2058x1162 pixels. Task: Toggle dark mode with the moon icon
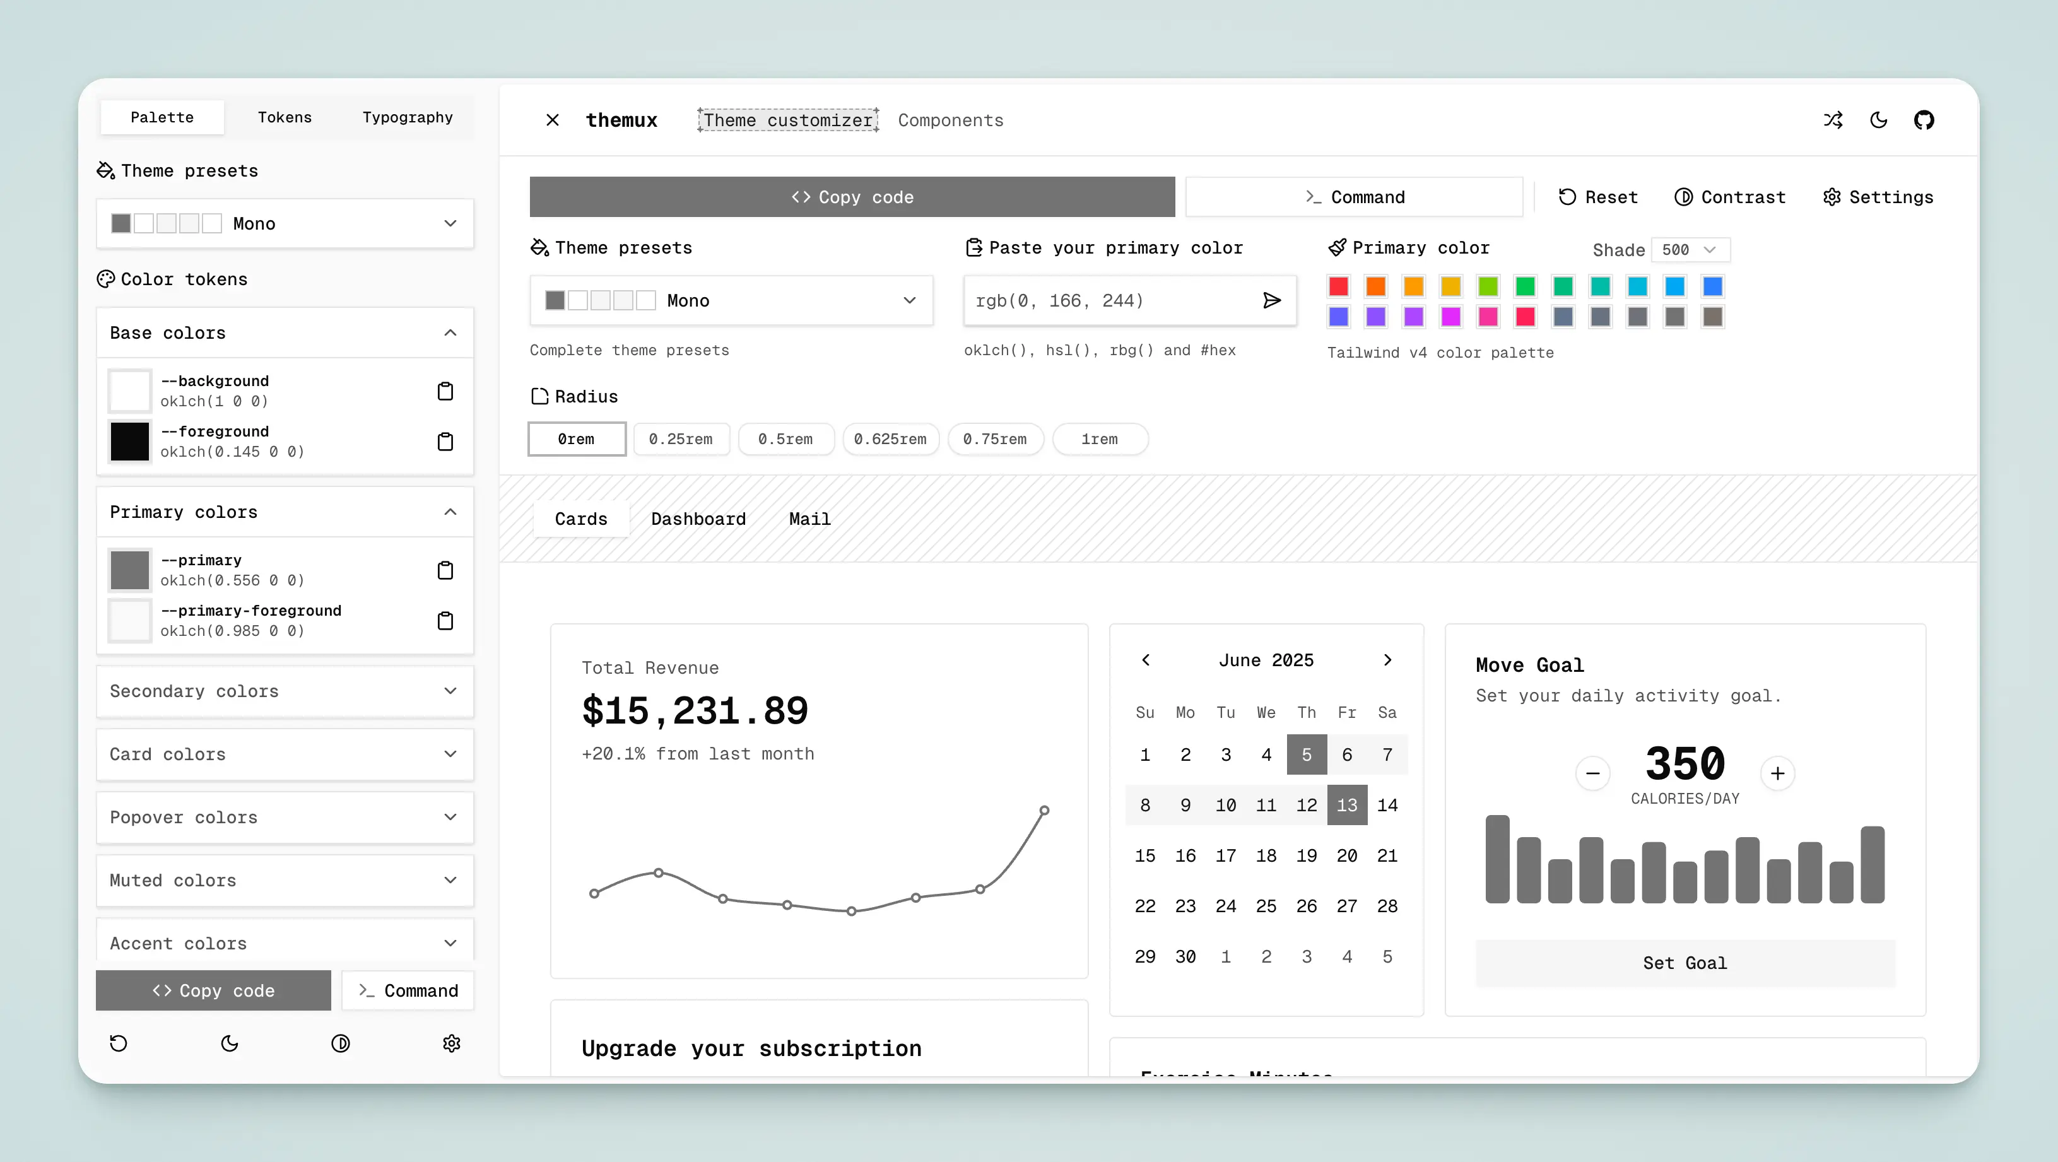click(x=1878, y=120)
